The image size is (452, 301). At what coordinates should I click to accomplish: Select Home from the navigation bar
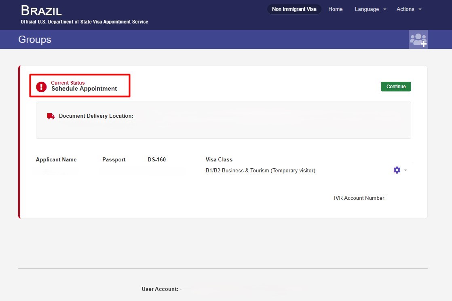tap(335, 9)
